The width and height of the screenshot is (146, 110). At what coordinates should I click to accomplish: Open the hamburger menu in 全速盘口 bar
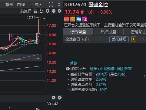click(x=142, y=39)
